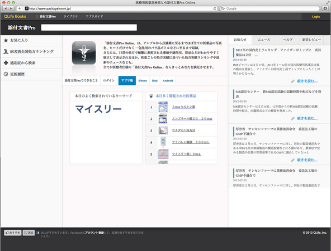Click the plus add-bookmark button in toolbar
The height and width of the screenshot is (251, 331).
(20, 8)
